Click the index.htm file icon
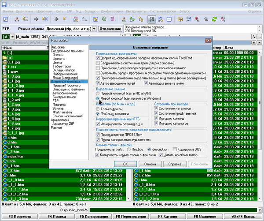264x221 pixels. tap(4, 156)
